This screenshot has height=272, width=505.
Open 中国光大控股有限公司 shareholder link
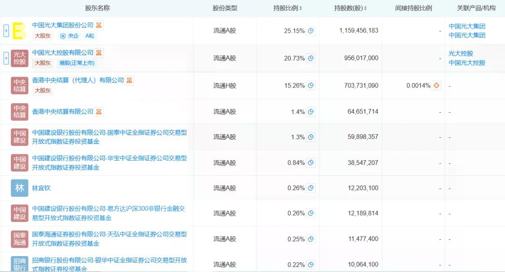(x=63, y=52)
